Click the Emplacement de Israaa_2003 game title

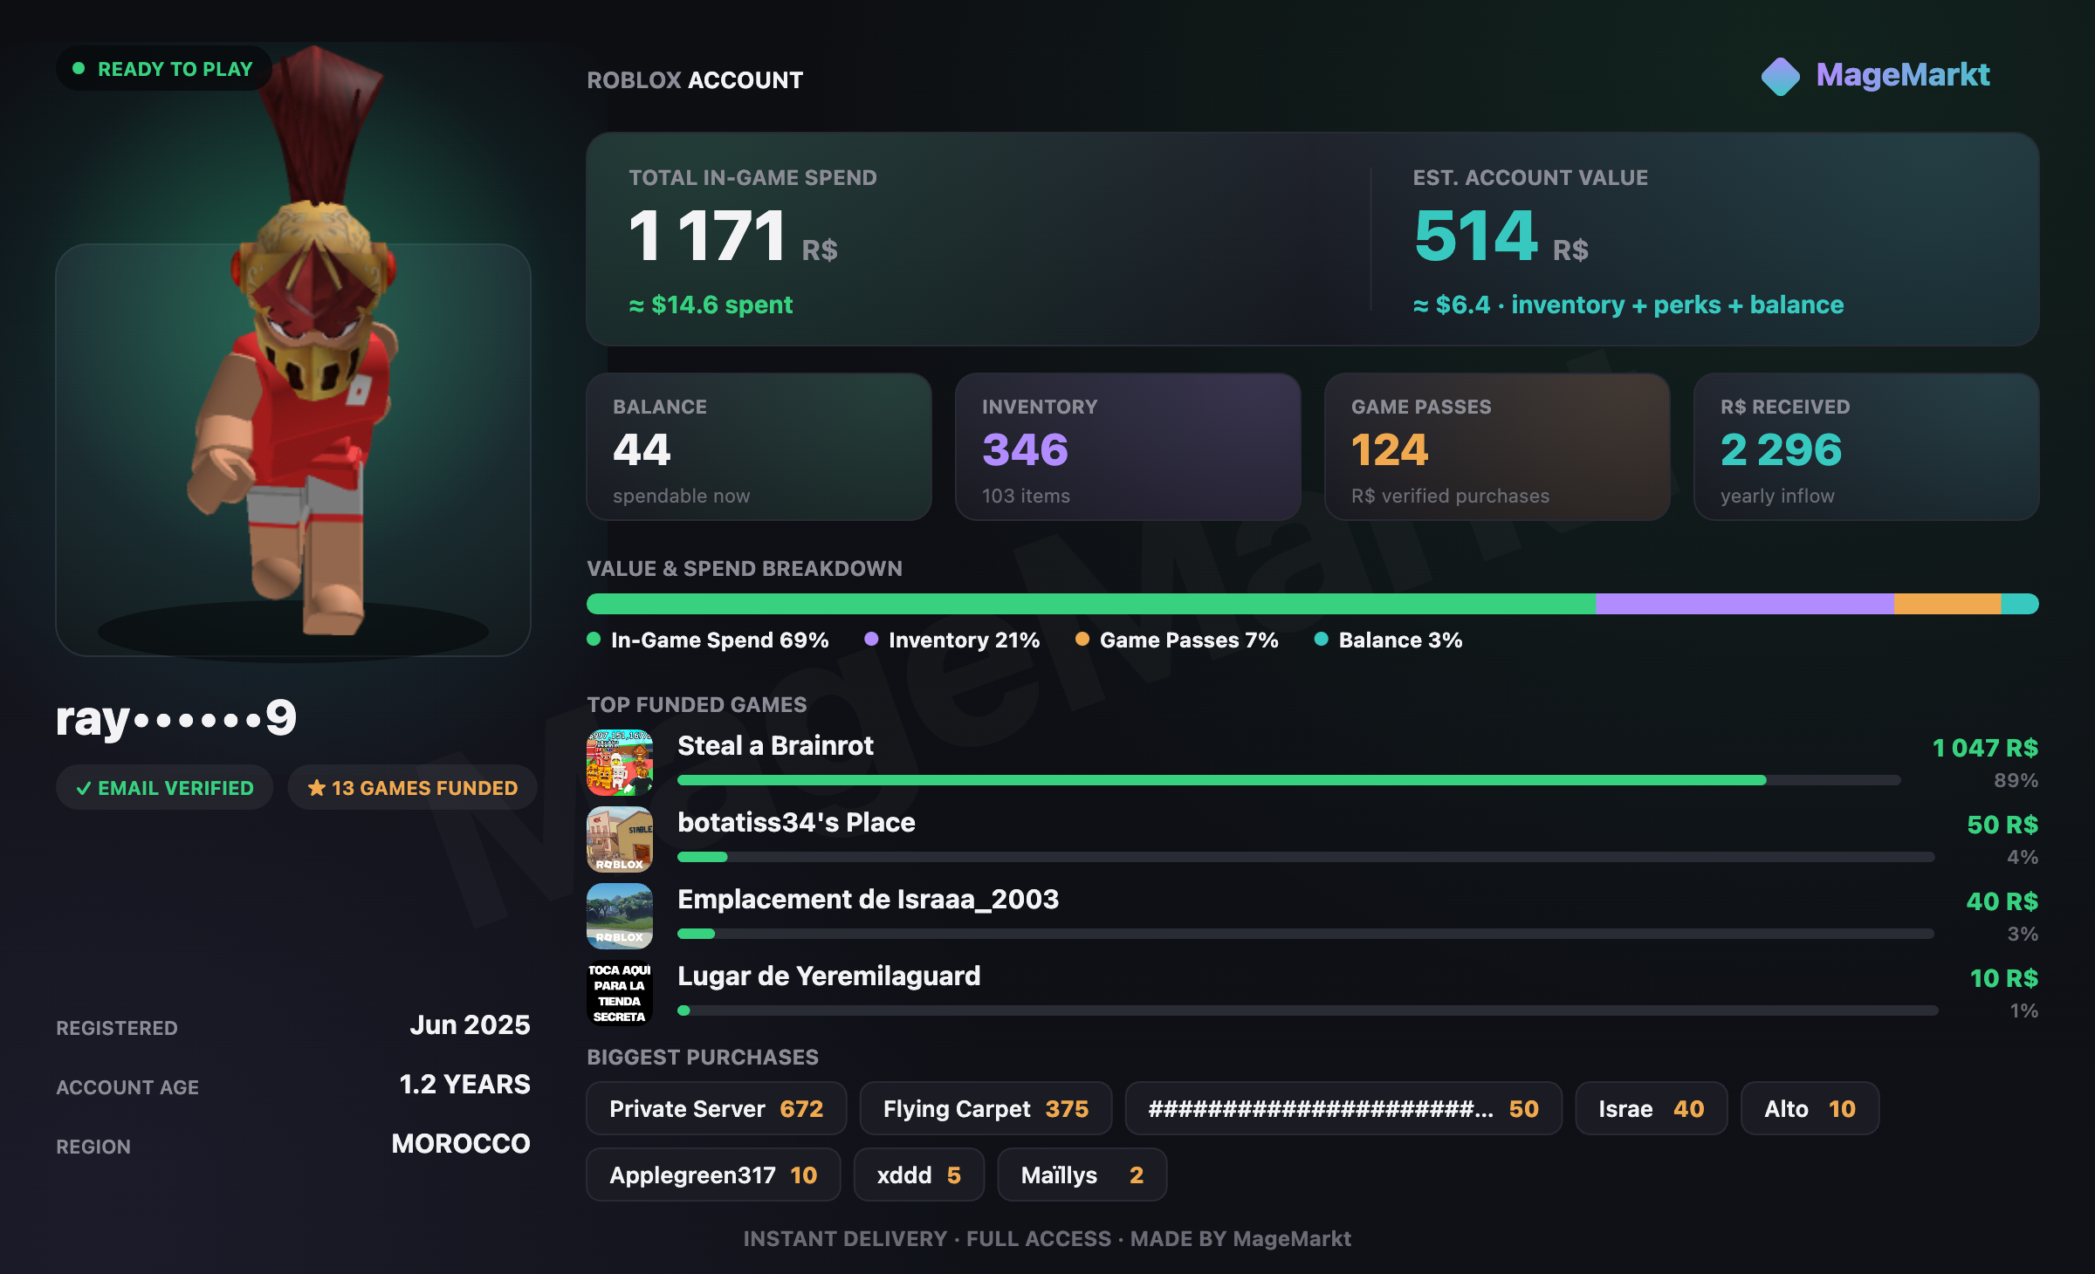point(869,899)
